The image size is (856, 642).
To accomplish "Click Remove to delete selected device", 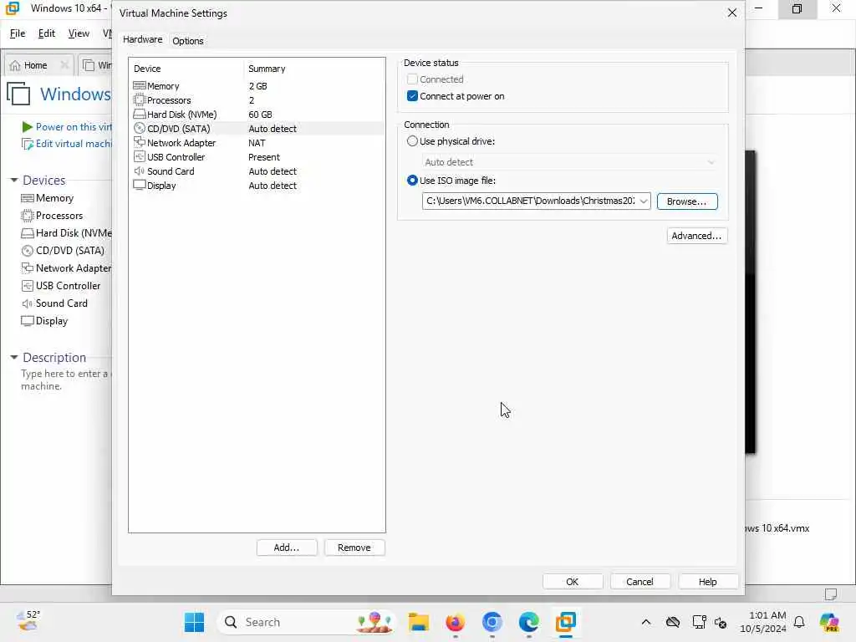I will pyautogui.click(x=354, y=548).
